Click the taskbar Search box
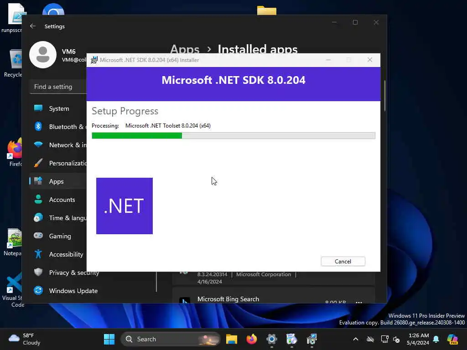Viewport: 467px width, 350px height. pos(171,339)
